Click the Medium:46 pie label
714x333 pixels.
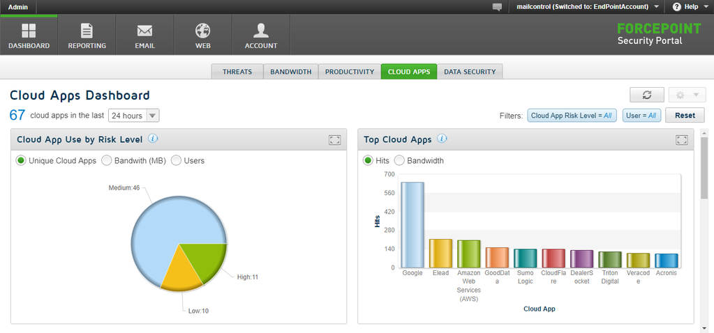pos(124,187)
